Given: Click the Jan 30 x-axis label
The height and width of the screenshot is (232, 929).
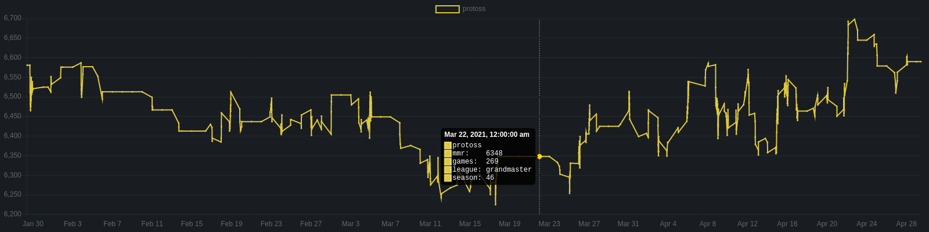Looking at the screenshot, I should (x=33, y=224).
